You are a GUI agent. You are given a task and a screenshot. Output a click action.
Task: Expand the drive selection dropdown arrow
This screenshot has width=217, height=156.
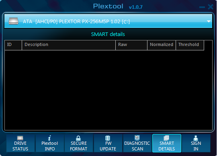(209, 21)
